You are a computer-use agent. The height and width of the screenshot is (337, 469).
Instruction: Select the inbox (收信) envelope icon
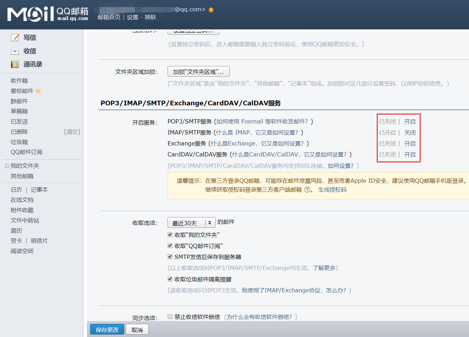pyautogui.click(x=15, y=51)
